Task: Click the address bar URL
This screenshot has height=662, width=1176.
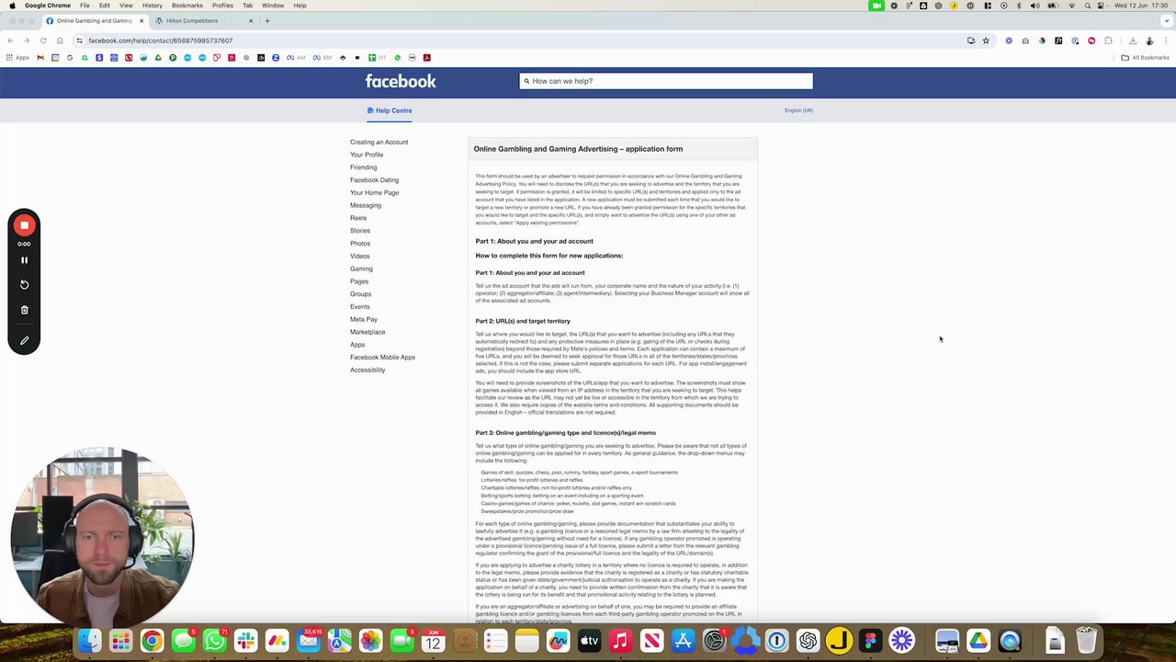Action: pyautogui.click(x=161, y=40)
